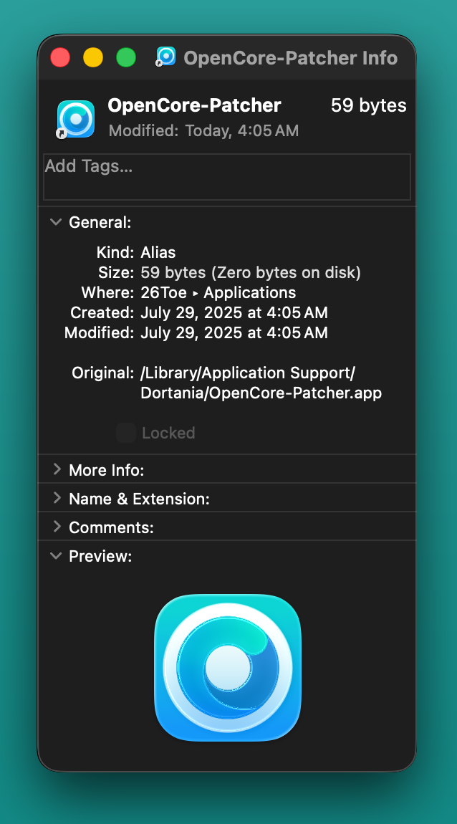The image size is (457, 824).
Task: Click the 'OpenCore-Patcher' bold file name heading
Action: (194, 105)
